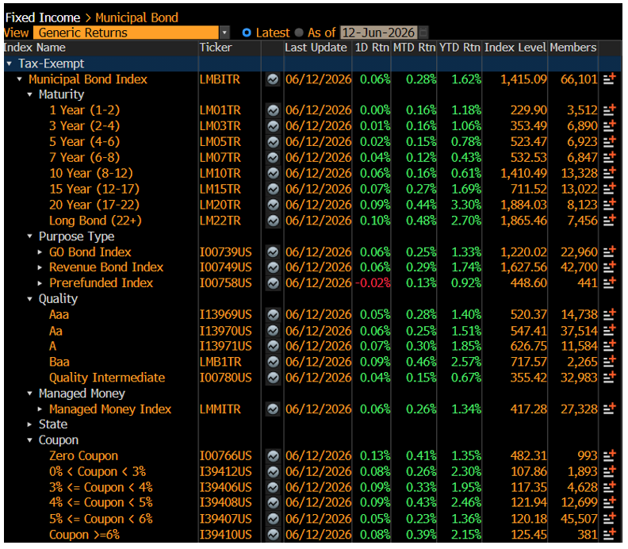Click add-to-list icon for 0% < Coupon < 3%

(609, 471)
